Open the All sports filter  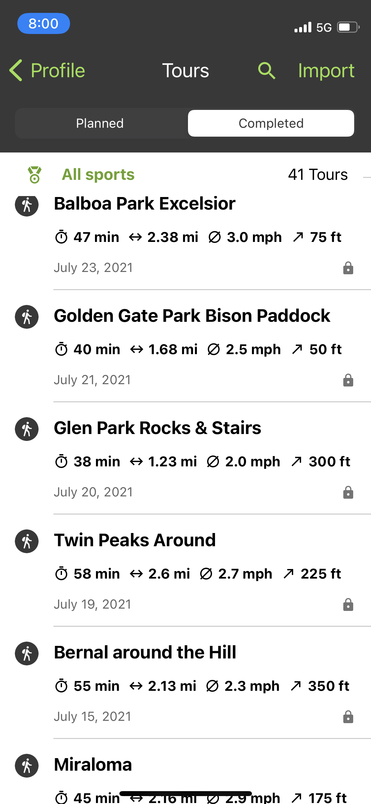pyautogui.click(x=98, y=175)
